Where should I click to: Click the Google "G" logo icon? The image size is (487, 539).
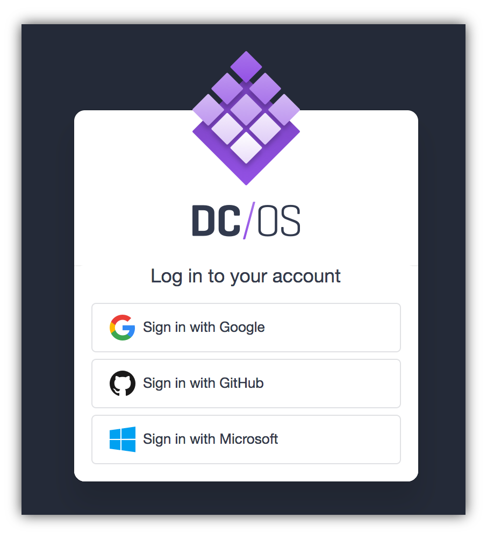(122, 327)
